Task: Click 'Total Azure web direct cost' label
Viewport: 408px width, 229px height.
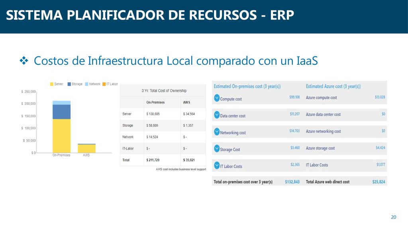Action: click(328, 182)
